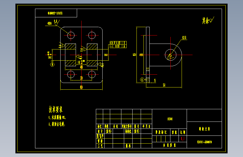Click the 审核 row label
This screenshot has width=243, height=157.
coord(100,141)
